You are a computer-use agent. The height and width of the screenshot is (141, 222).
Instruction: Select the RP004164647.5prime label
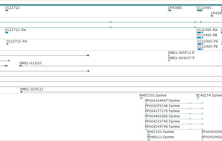pos(163,100)
